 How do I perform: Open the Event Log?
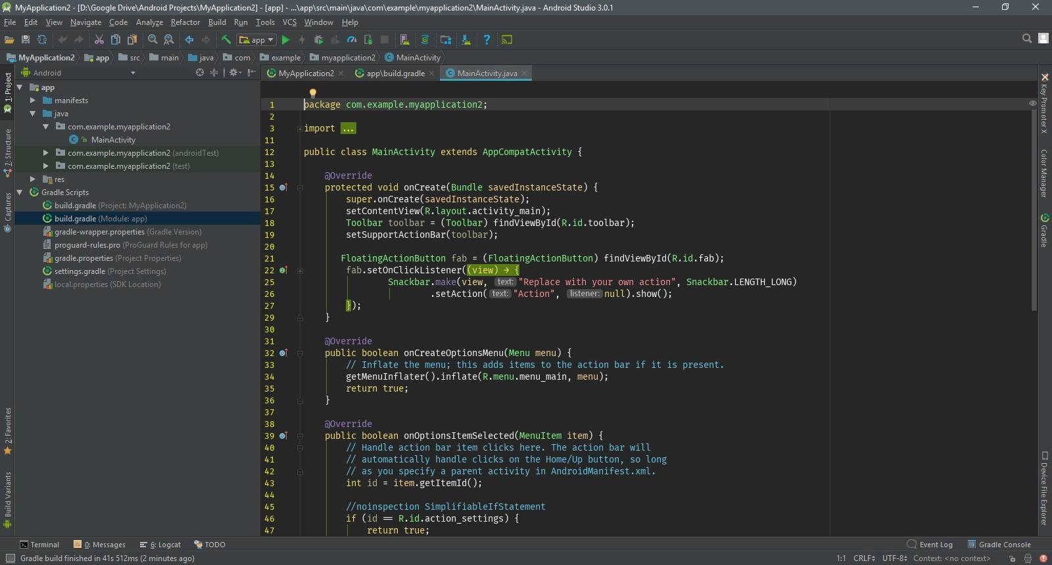pos(930,545)
